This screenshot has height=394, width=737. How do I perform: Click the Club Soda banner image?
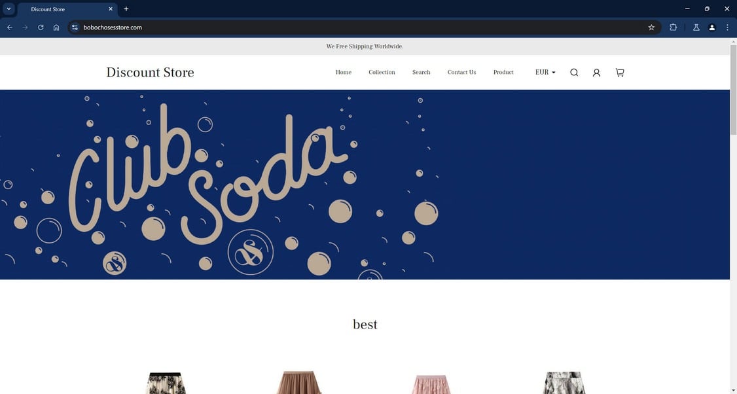click(x=365, y=185)
